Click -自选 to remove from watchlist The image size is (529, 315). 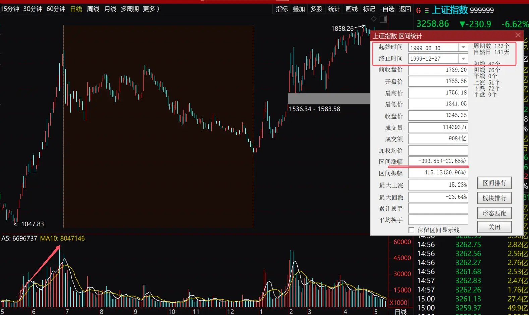[x=387, y=9]
